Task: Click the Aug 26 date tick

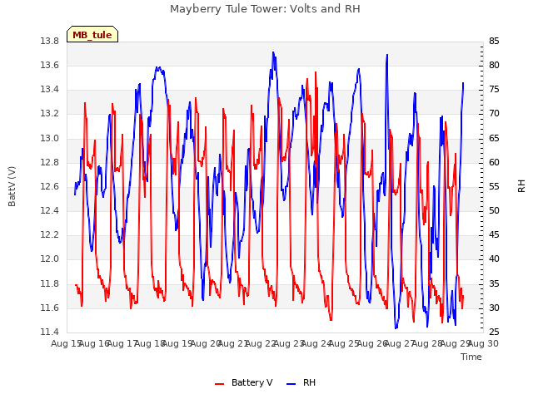Action: point(372,344)
